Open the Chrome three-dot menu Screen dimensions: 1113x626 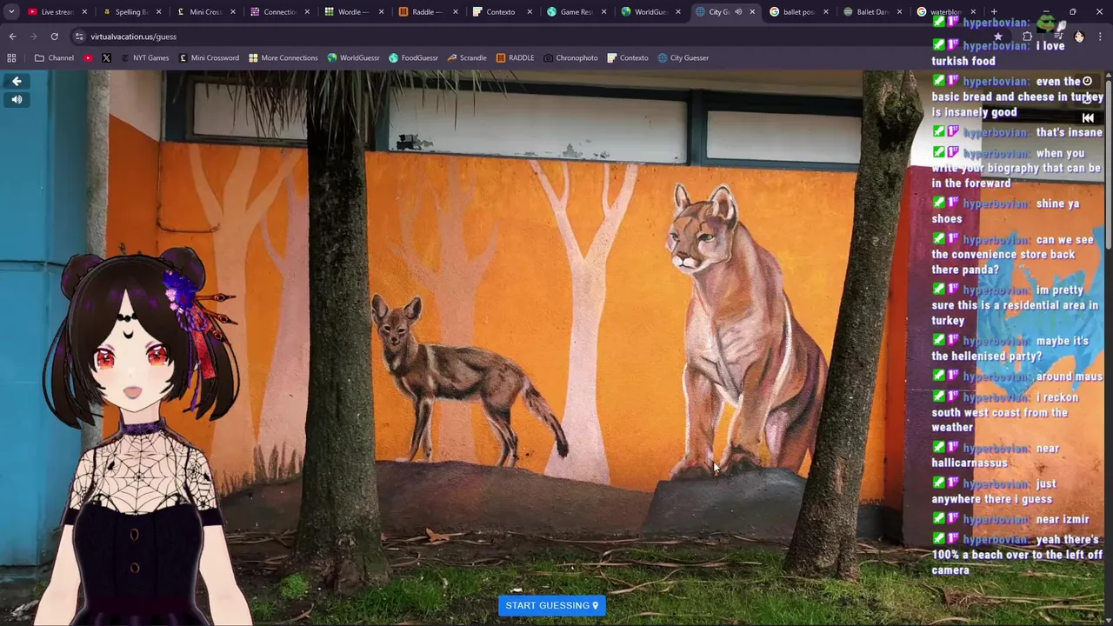click(x=1101, y=37)
